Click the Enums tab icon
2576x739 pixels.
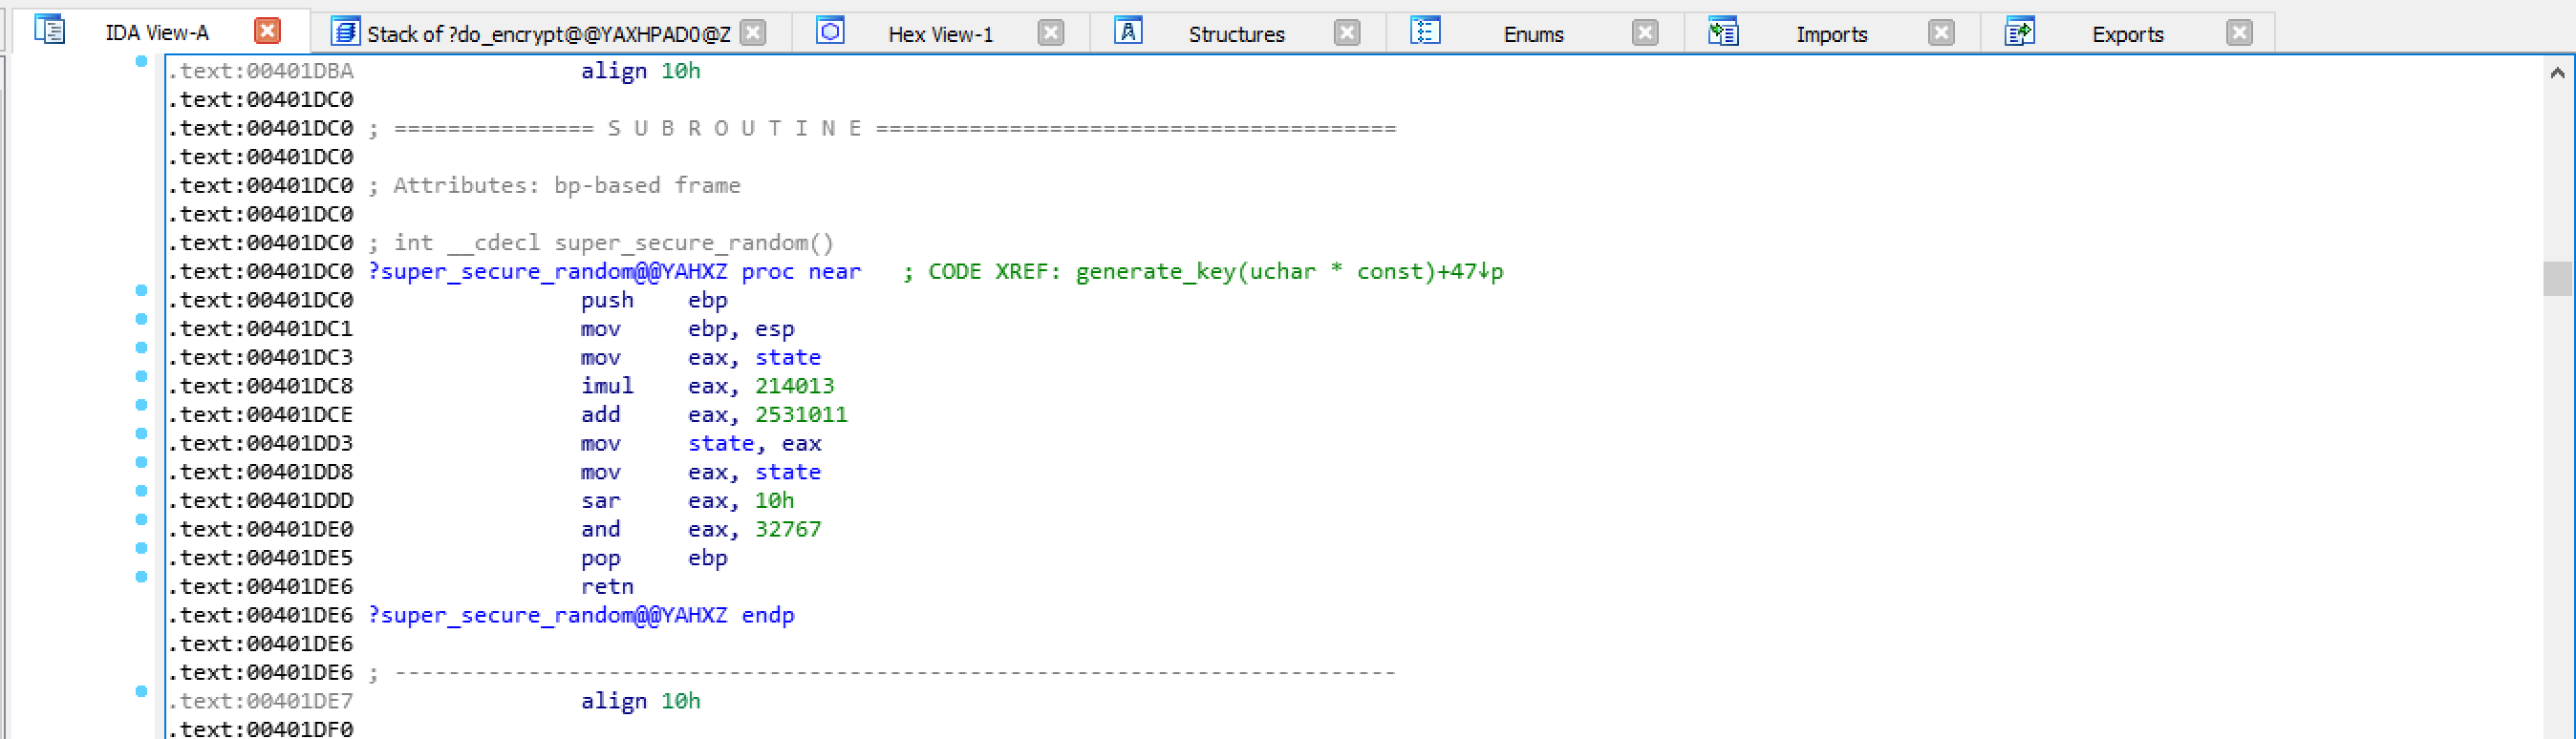point(1425,31)
